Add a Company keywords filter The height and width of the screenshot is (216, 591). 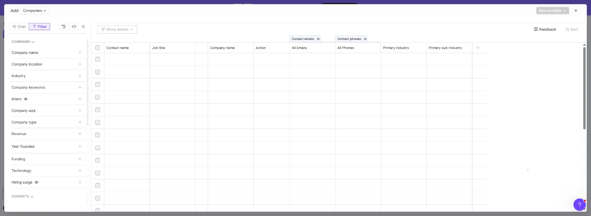tap(80, 87)
